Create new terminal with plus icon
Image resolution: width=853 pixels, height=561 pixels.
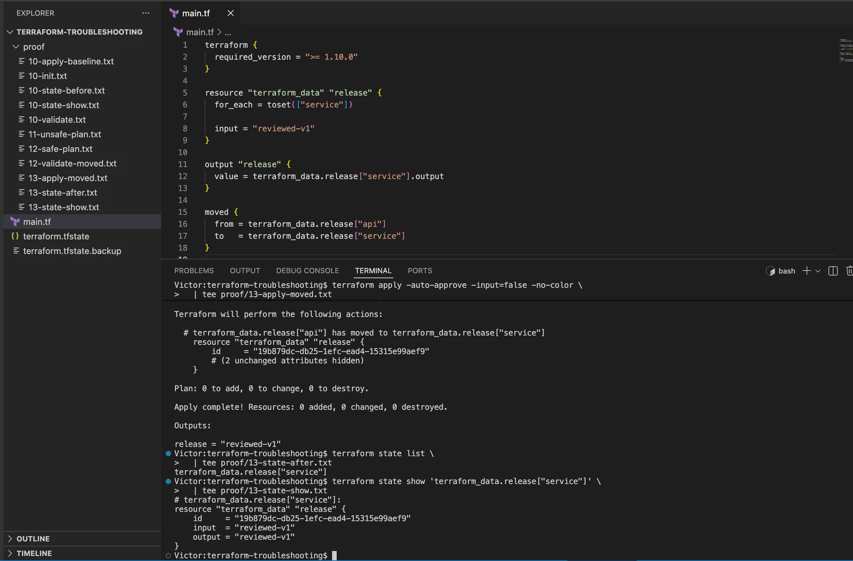tap(807, 271)
